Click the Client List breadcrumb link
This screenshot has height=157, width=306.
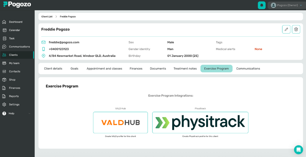[47, 16]
